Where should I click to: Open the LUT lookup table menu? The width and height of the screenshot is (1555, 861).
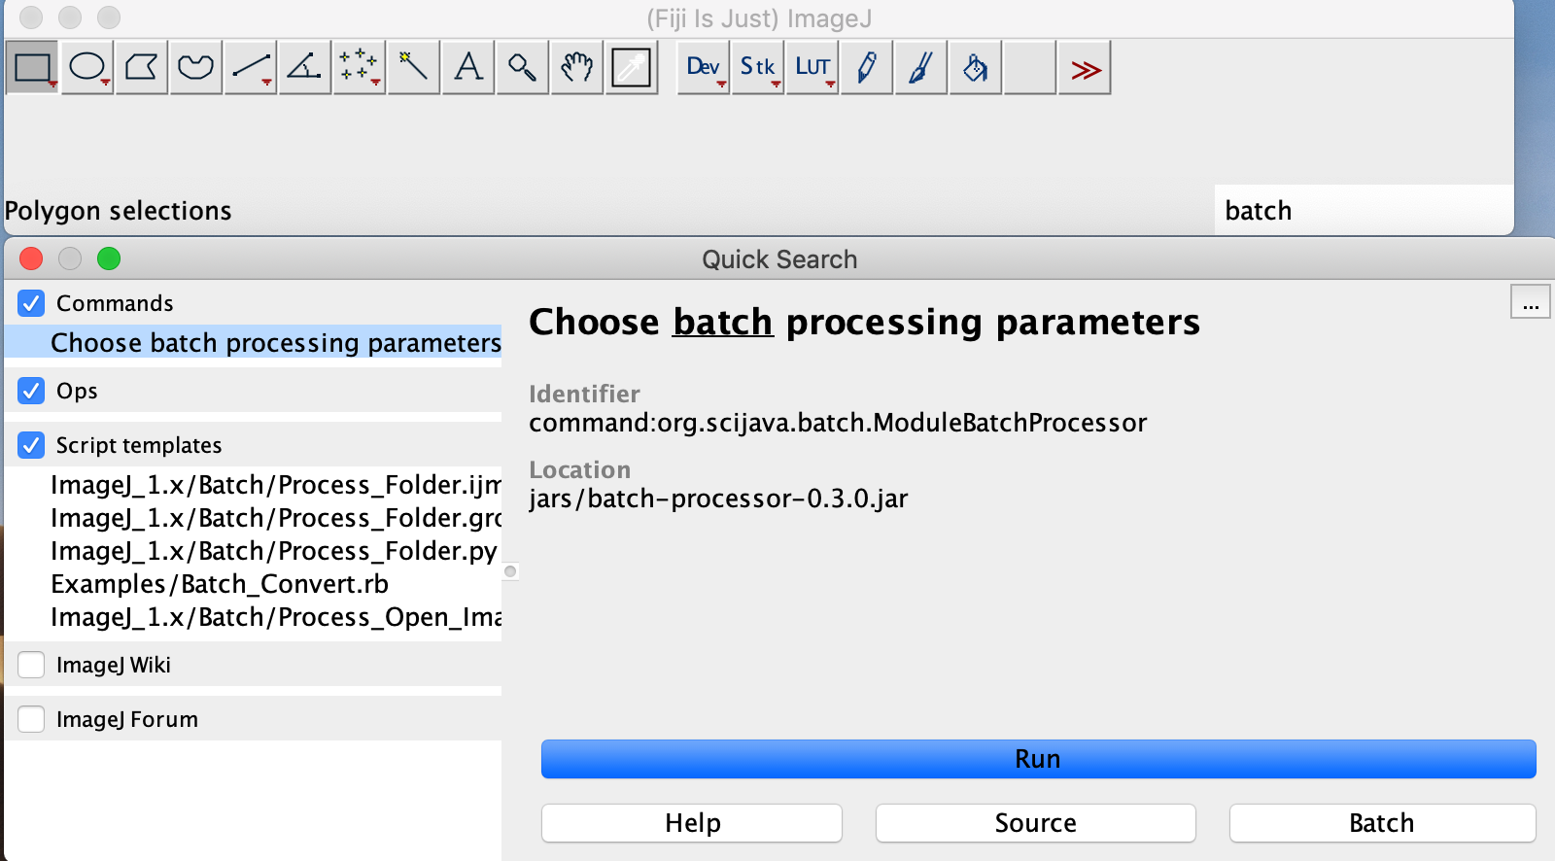click(812, 67)
